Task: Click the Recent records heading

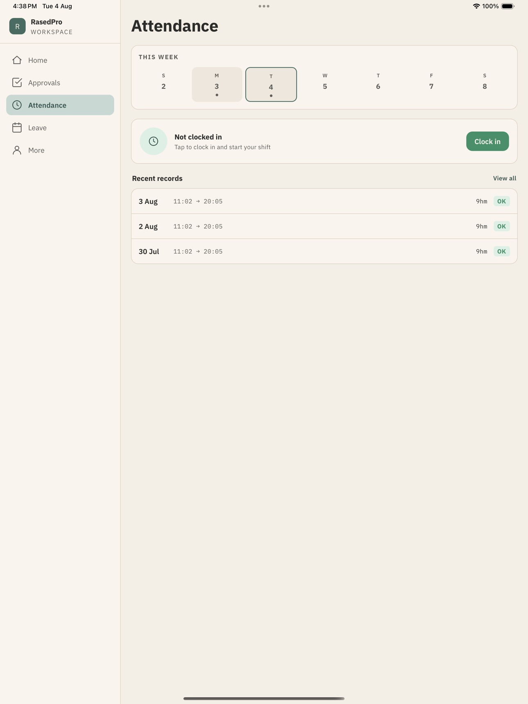Action: pos(157,178)
